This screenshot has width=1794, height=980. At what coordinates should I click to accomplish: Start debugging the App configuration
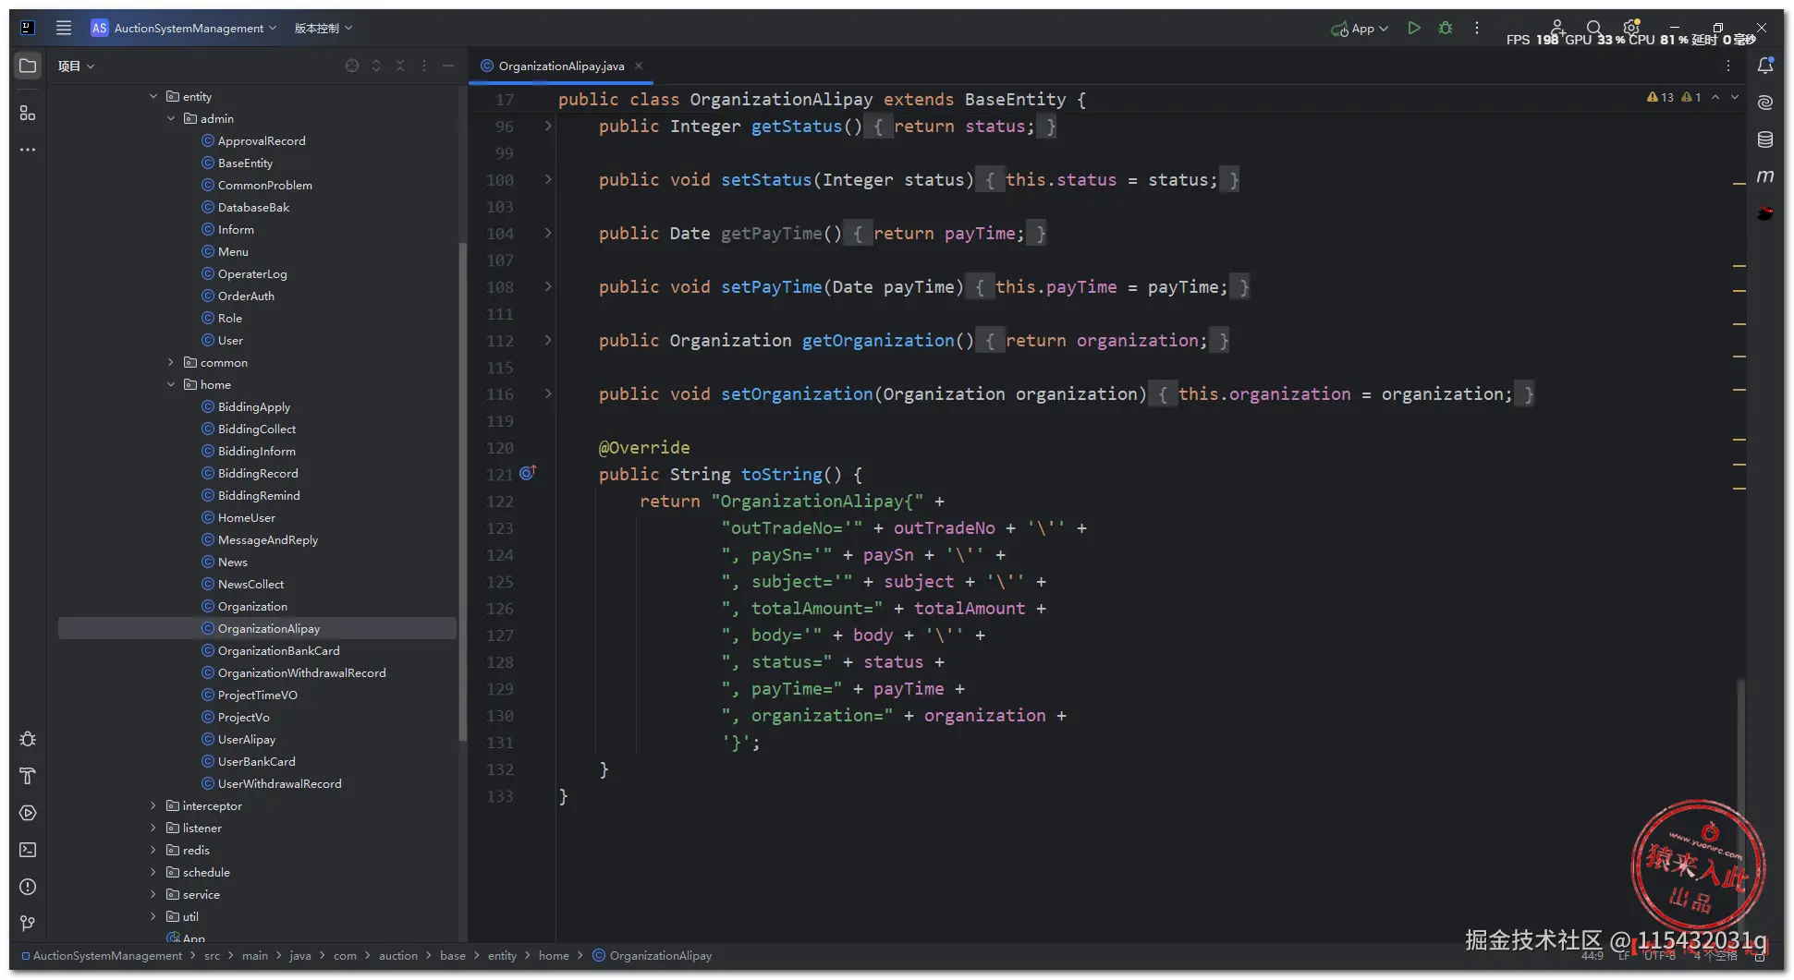click(x=1446, y=28)
